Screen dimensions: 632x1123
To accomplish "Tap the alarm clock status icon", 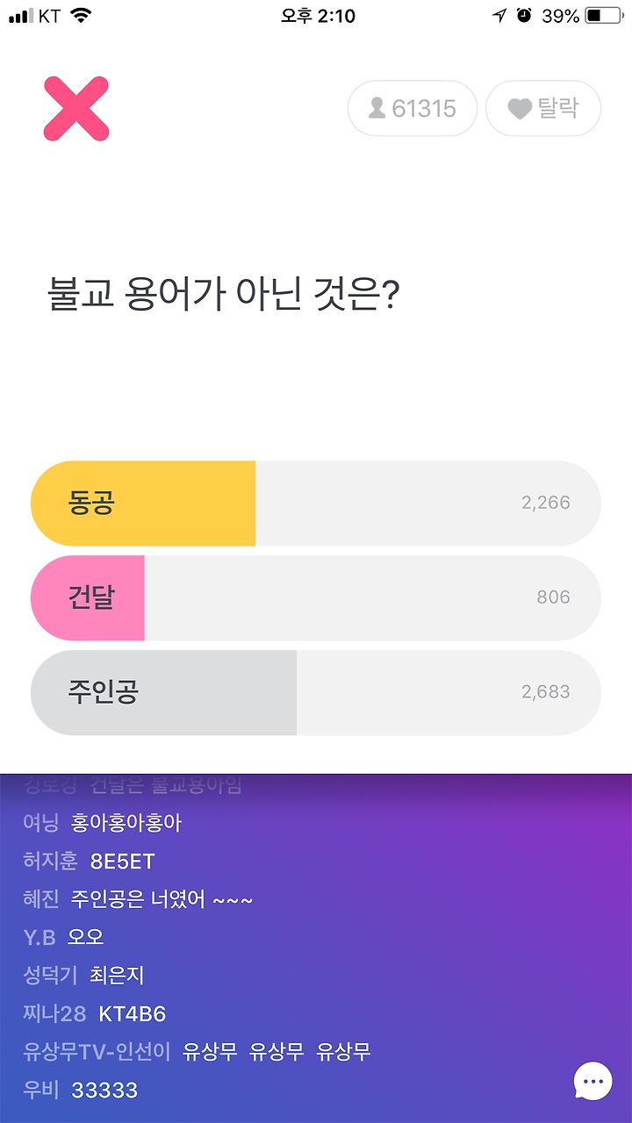I will 524,16.
